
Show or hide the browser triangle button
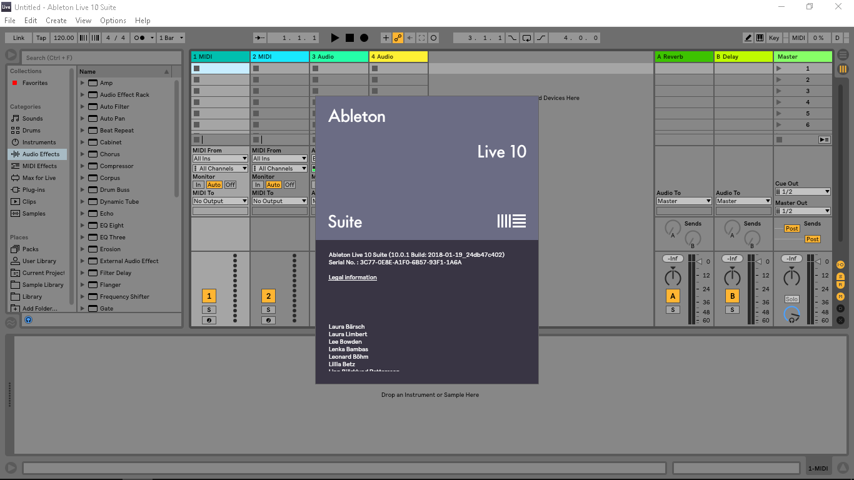pyautogui.click(x=11, y=56)
